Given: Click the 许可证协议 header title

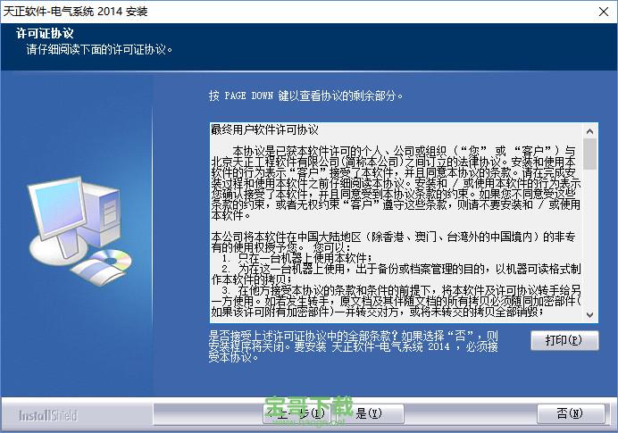Looking at the screenshot, I should [45, 34].
